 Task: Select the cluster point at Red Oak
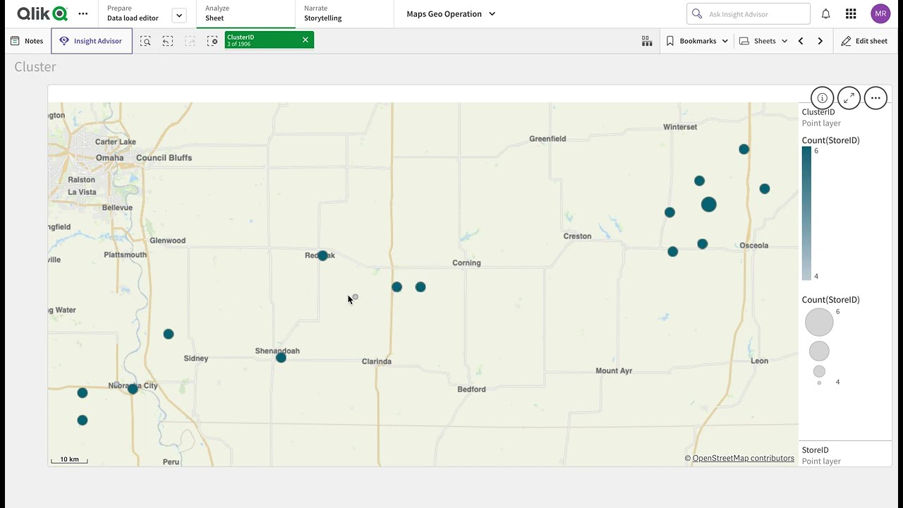coord(322,255)
